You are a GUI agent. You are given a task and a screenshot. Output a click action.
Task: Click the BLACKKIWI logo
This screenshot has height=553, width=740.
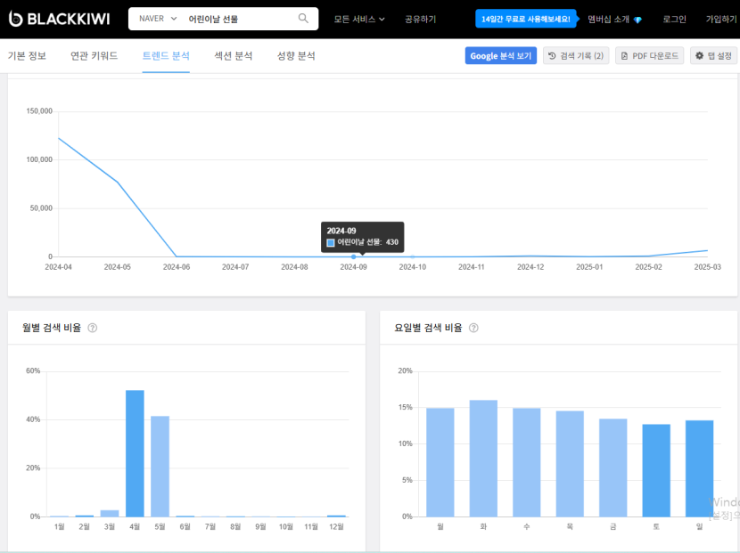[60, 19]
